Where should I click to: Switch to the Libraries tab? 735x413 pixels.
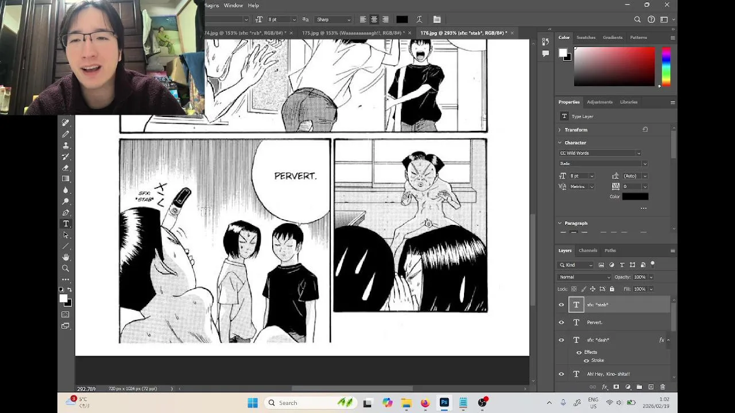(x=629, y=102)
